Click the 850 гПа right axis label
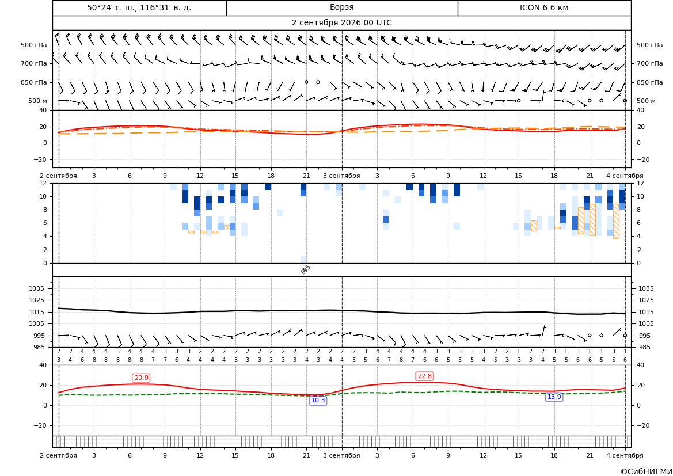Viewport: 673px width, 476px height. click(649, 82)
